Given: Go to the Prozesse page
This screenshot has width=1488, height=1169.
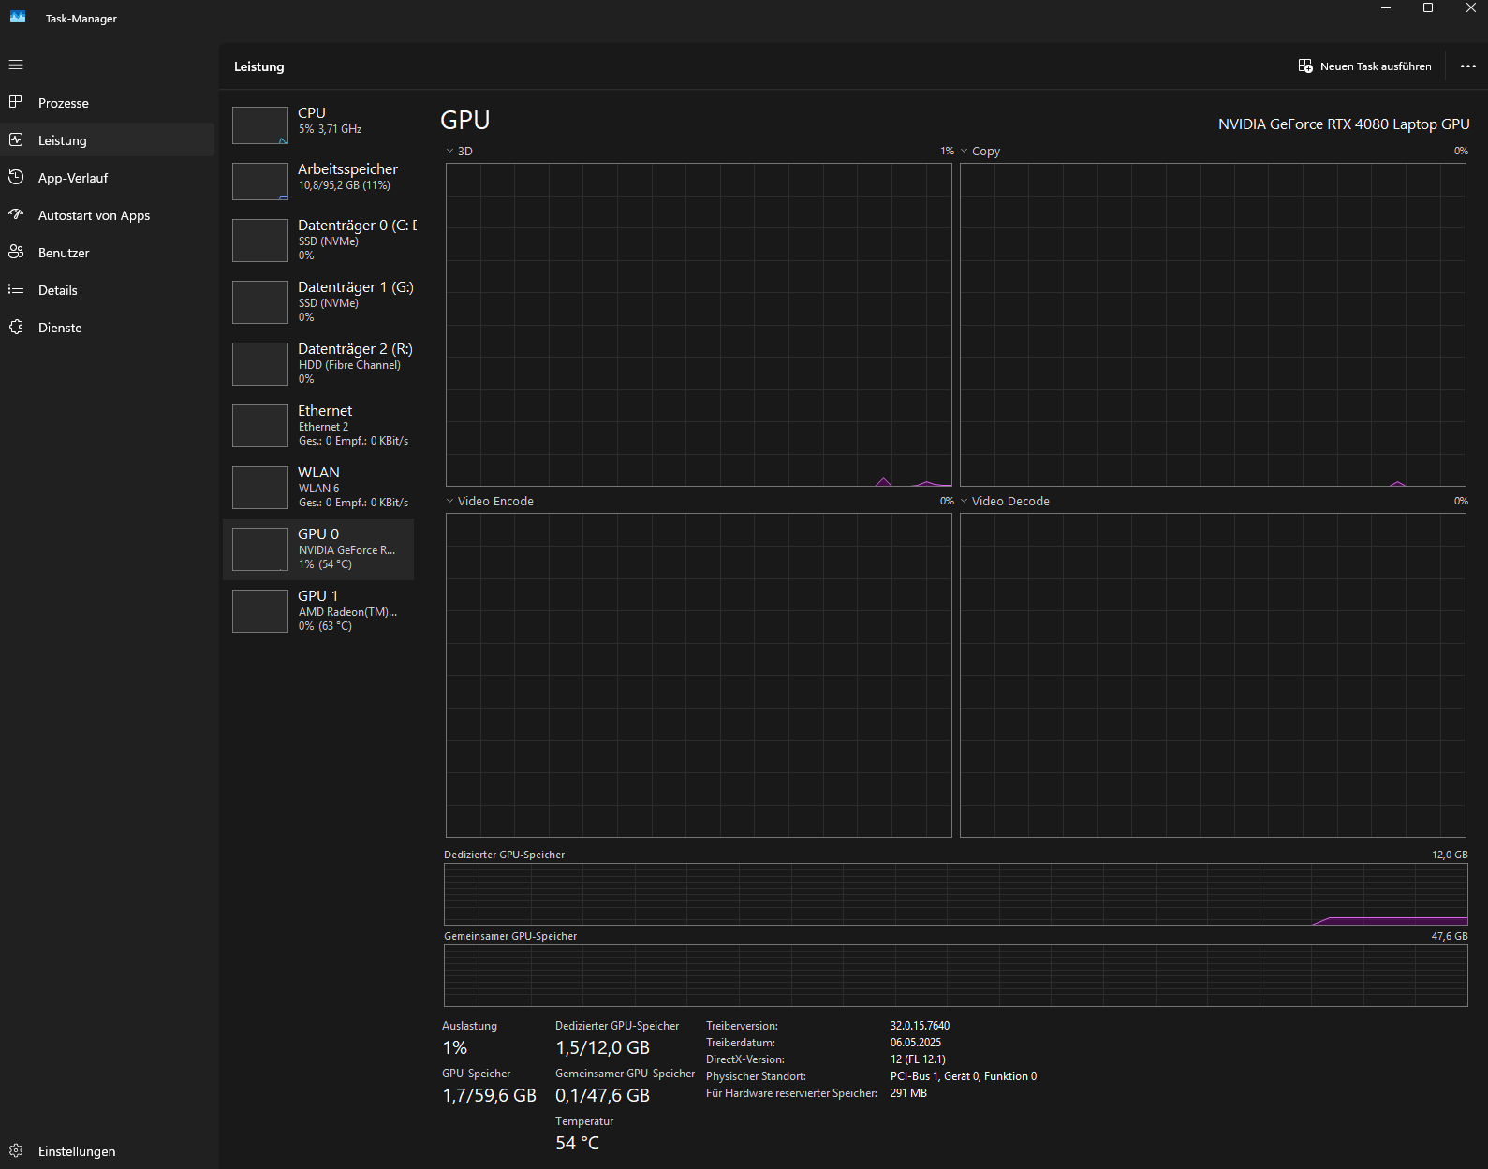Looking at the screenshot, I should click(x=108, y=103).
